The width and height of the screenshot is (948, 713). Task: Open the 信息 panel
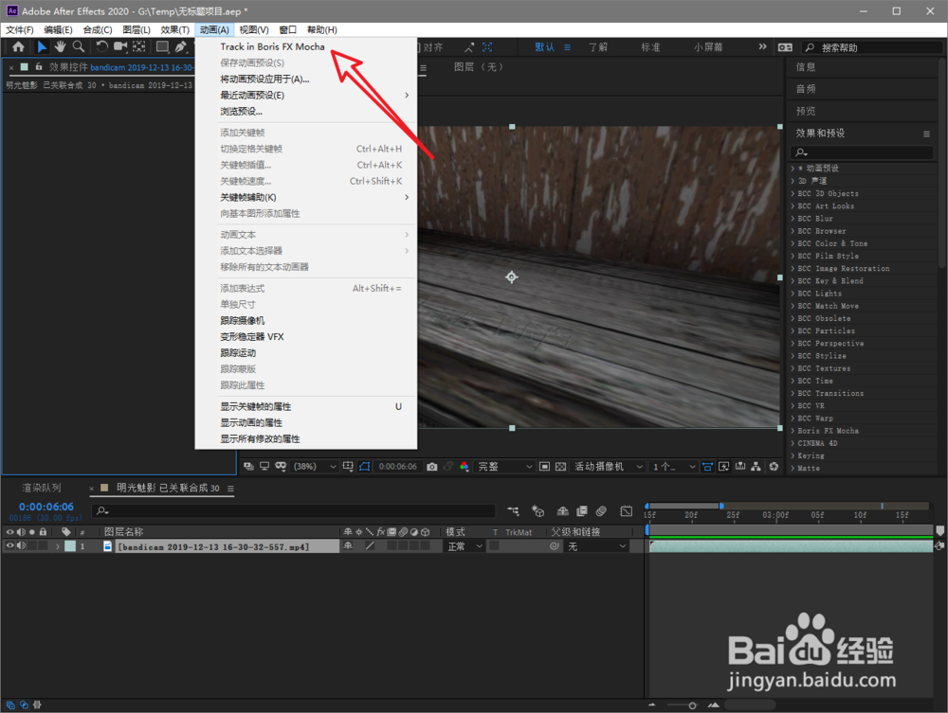[x=805, y=67]
